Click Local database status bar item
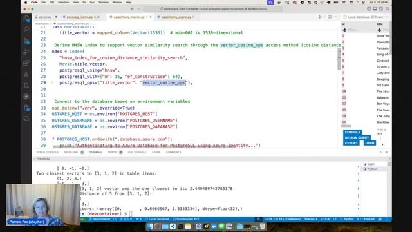 (157, 219)
